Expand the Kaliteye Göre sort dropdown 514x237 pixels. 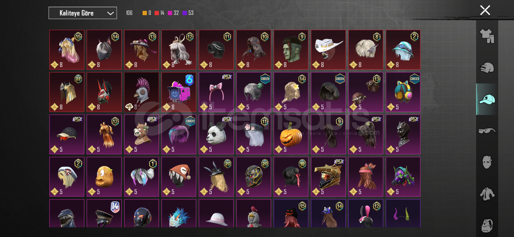point(83,13)
